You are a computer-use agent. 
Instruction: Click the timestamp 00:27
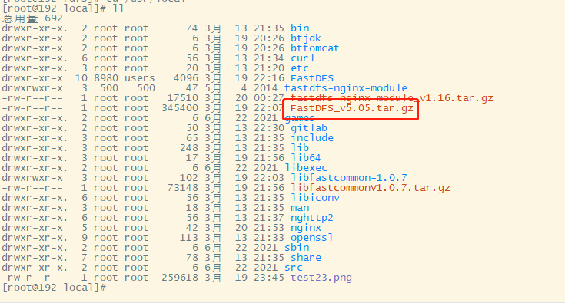[269, 98]
